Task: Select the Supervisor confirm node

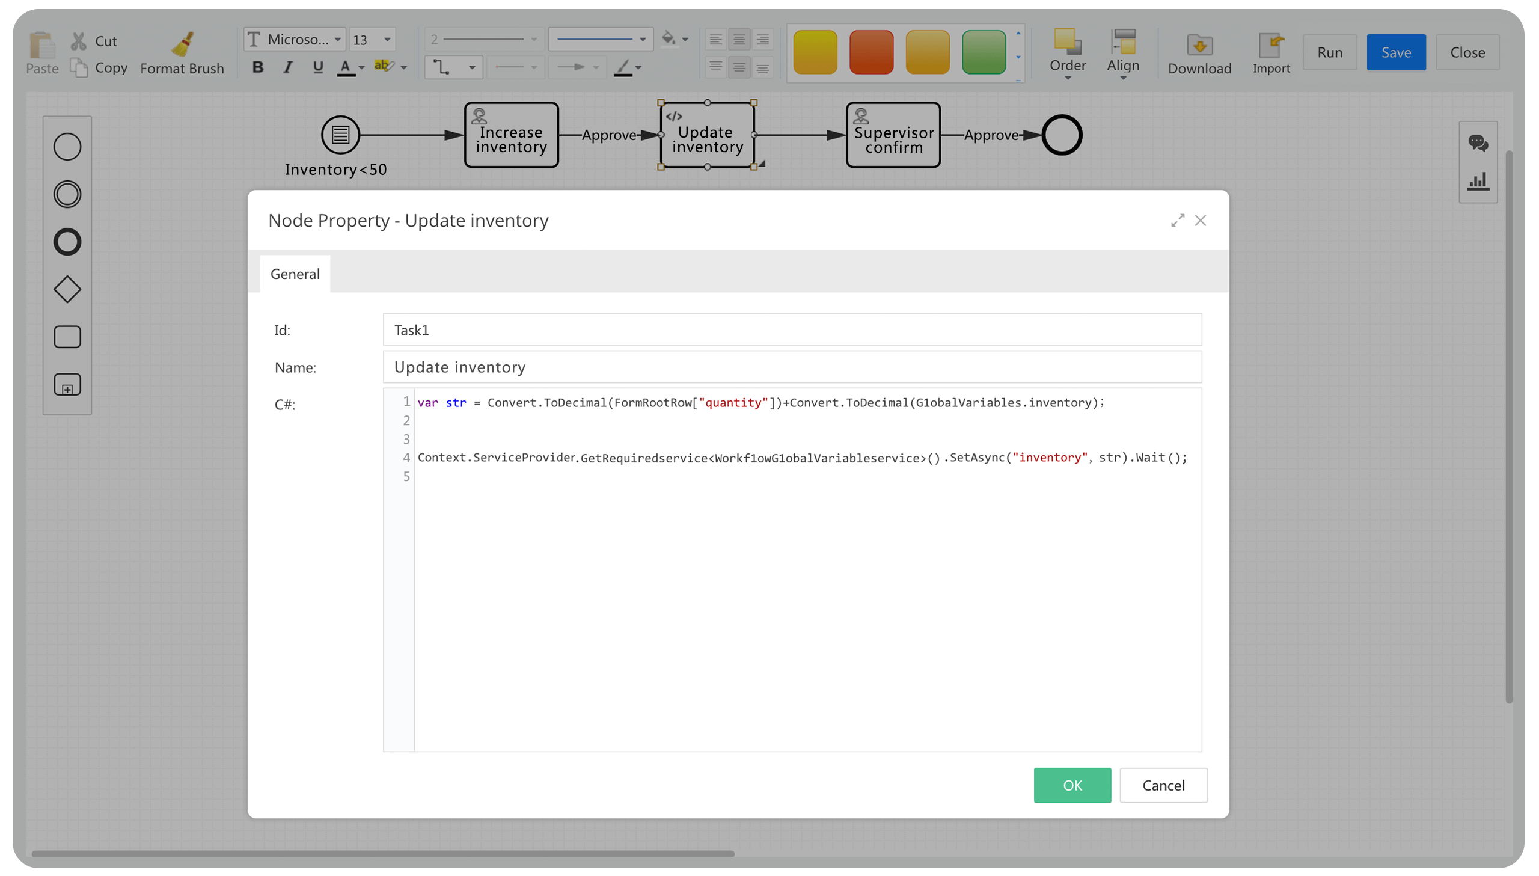Action: click(893, 135)
